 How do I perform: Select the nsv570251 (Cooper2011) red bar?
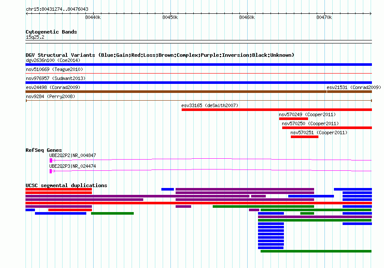305,137
